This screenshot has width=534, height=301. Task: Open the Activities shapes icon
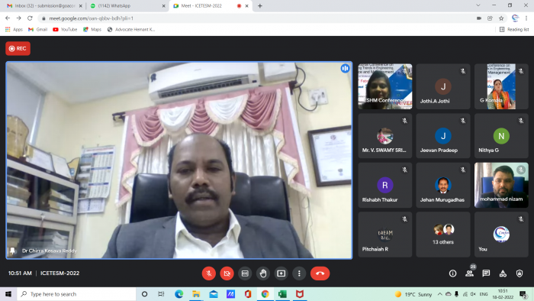click(x=503, y=273)
